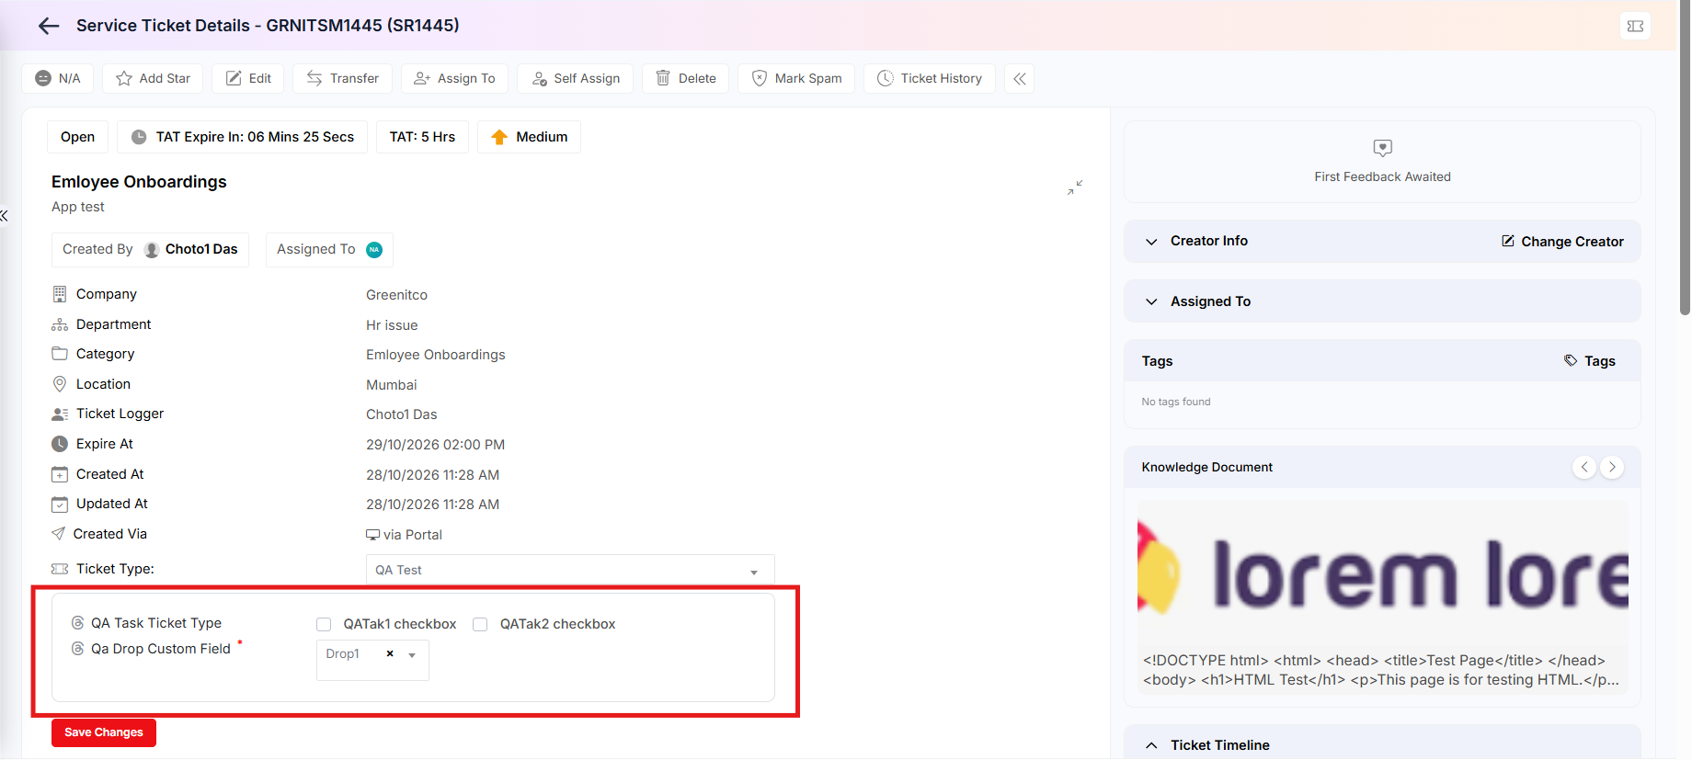
Task: Click the Choto1 Das creator avatar
Action: click(152, 250)
